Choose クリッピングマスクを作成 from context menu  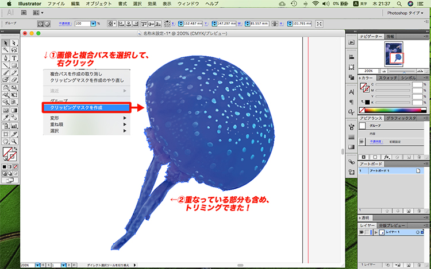coord(86,107)
